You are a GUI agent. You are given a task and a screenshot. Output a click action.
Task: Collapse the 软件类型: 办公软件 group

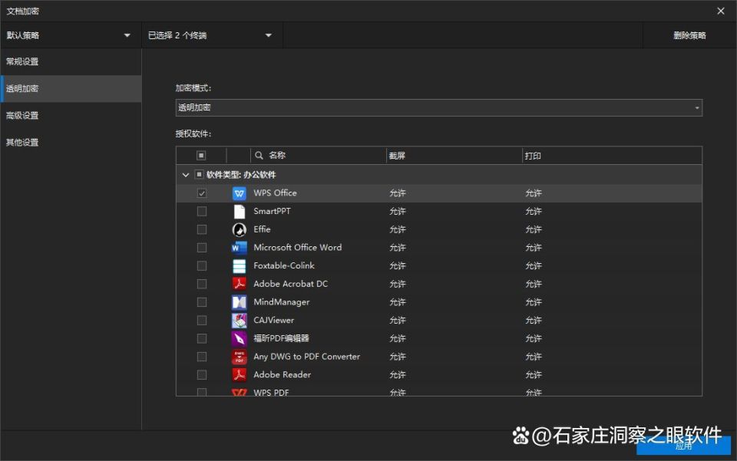point(186,175)
